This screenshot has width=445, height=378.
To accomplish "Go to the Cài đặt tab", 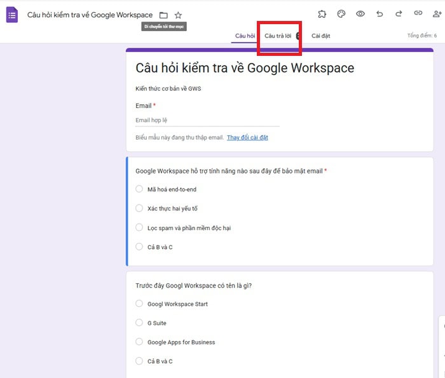I will point(320,36).
